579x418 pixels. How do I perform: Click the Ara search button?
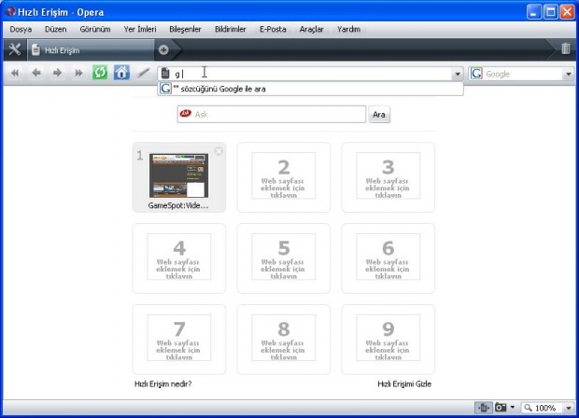(x=379, y=115)
